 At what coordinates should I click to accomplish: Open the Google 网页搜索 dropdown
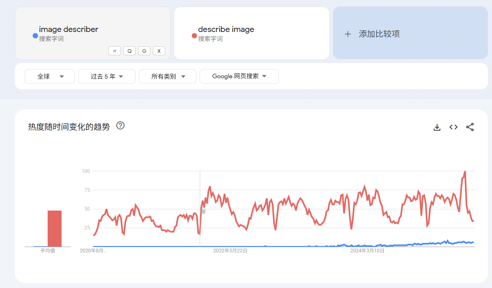239,76
